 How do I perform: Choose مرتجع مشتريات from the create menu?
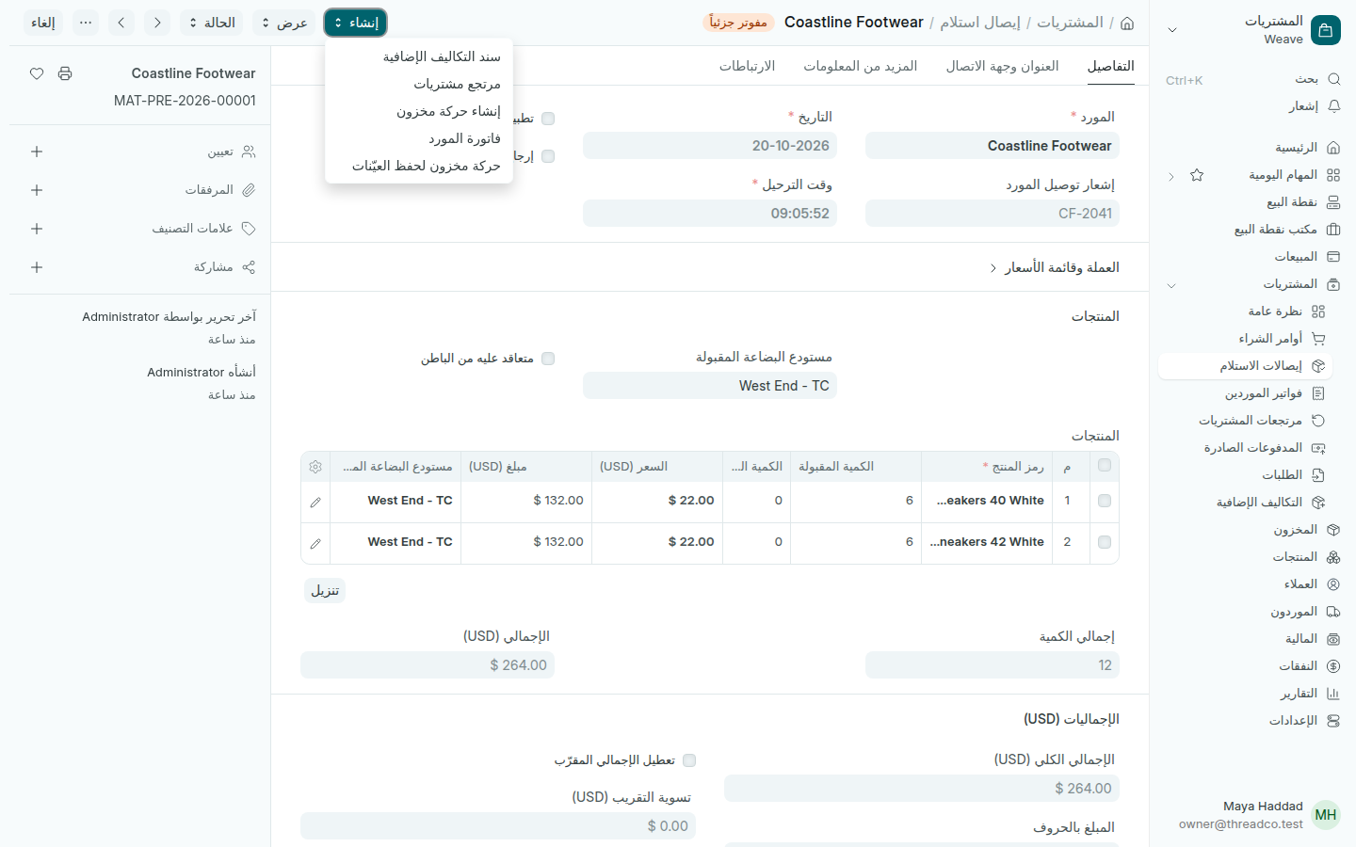419,84
